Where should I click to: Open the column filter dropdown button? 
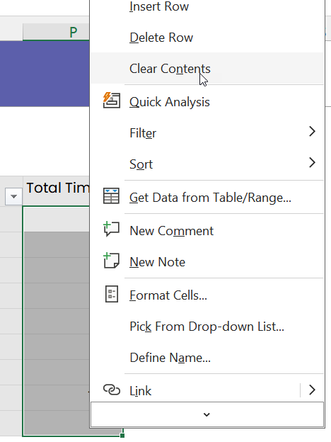coord(13,196)
